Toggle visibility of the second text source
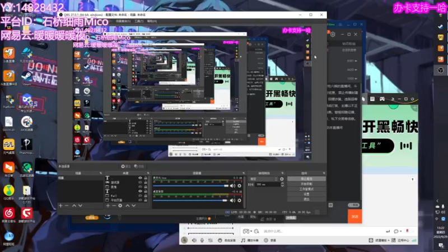Screen dimensions: 448x252 click(x=140, y=191)
